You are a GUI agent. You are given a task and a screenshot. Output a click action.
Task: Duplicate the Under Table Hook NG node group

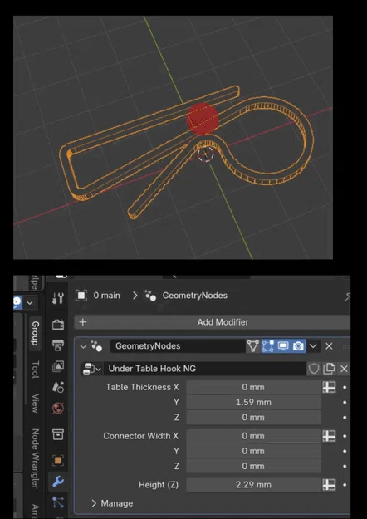point(329,369)
